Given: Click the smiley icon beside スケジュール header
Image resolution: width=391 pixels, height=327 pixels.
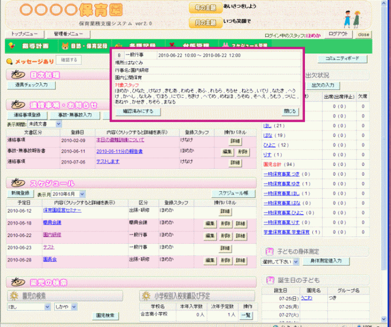Looking at the screenshot, I should tap(17, 183).
